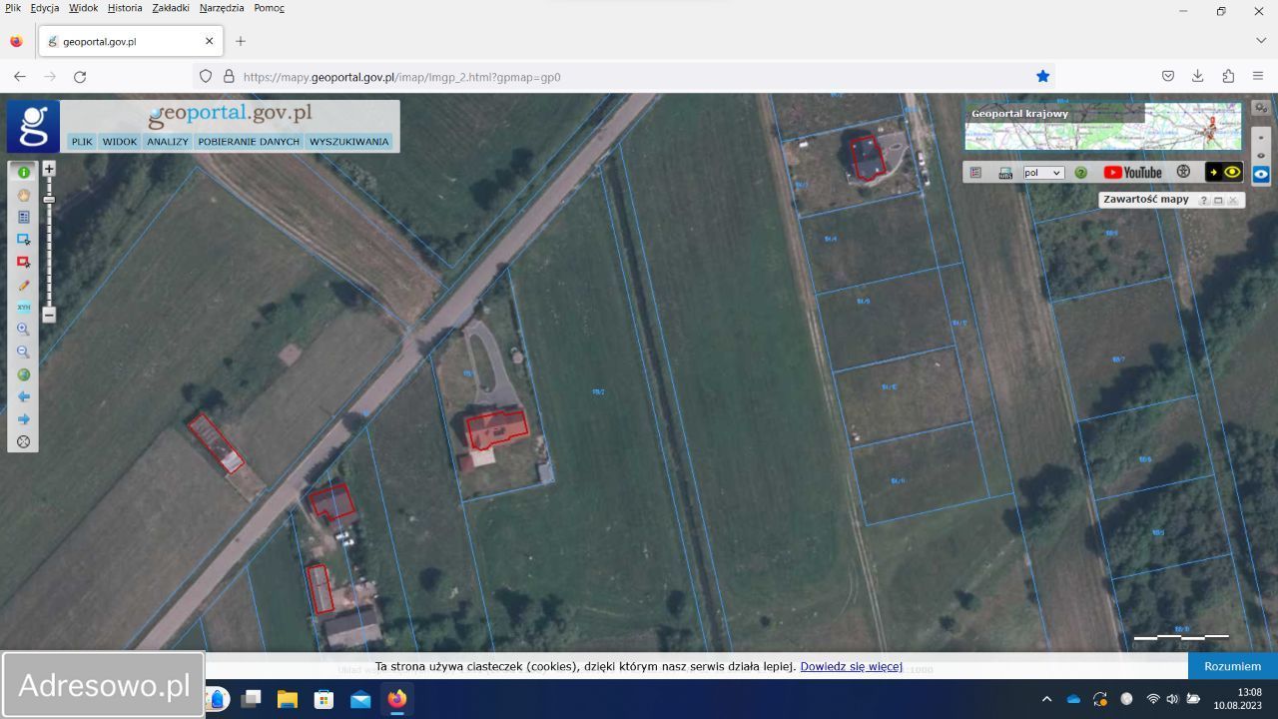
Task: Open the WIDOK portal menu
Action: pyautogui.click(x=120, y=142)
